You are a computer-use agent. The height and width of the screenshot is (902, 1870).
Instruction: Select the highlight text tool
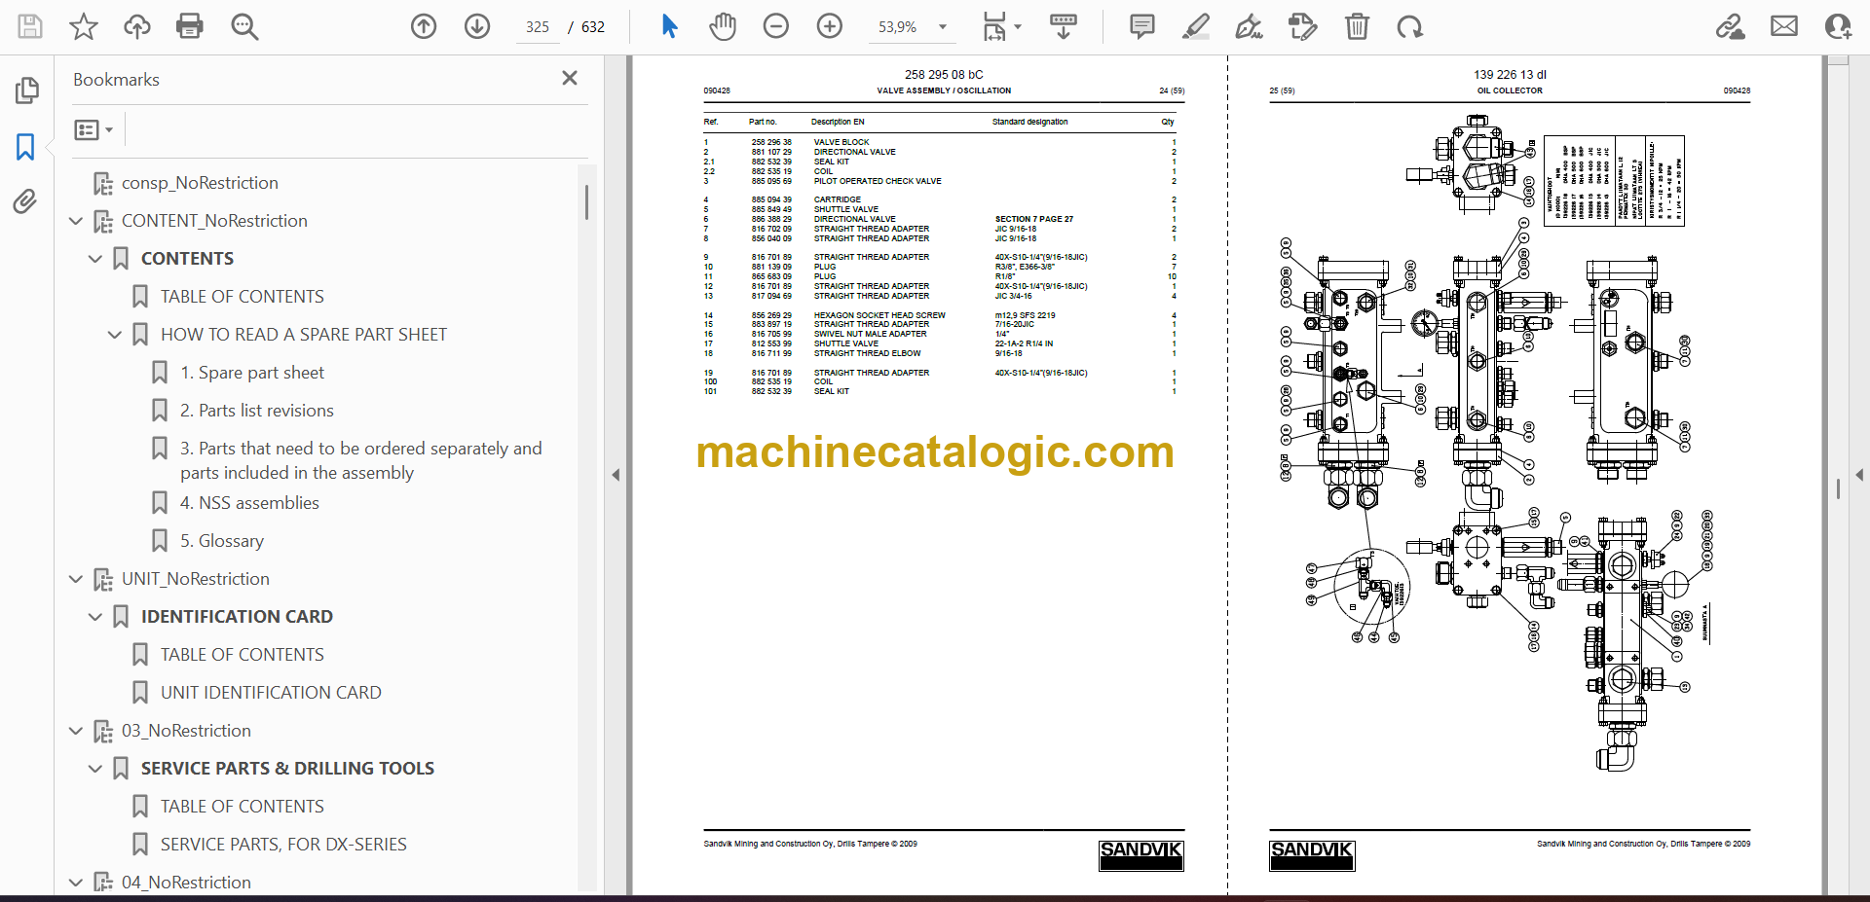(1195, 26)
